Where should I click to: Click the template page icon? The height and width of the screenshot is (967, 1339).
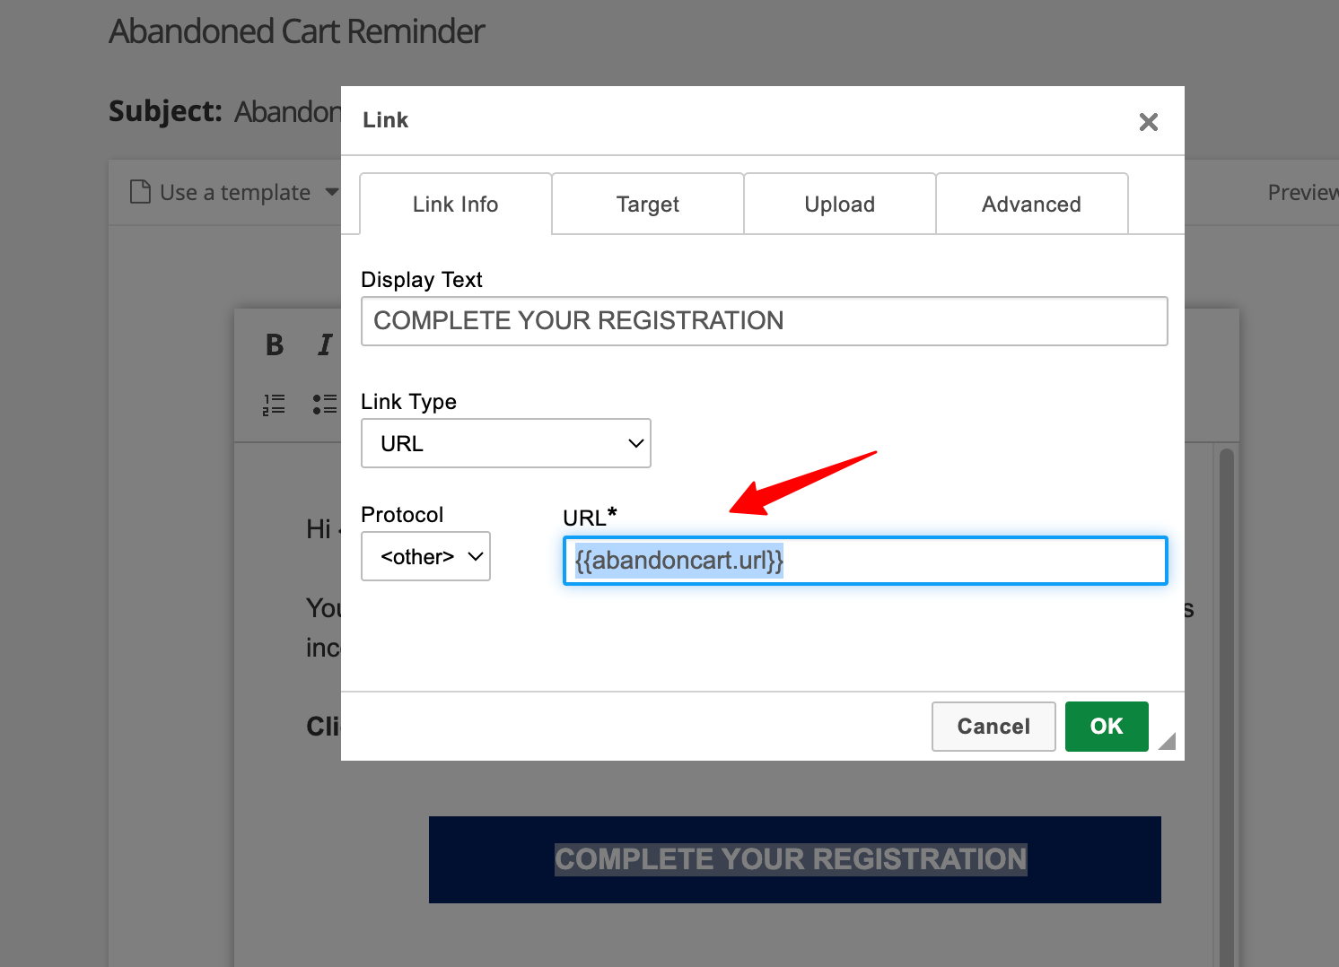pos(140,192)
